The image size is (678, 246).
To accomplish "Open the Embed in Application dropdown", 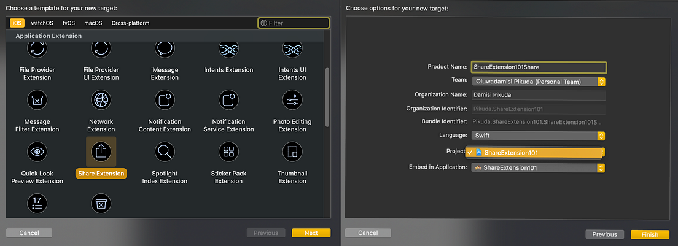I will pos(539,167).
